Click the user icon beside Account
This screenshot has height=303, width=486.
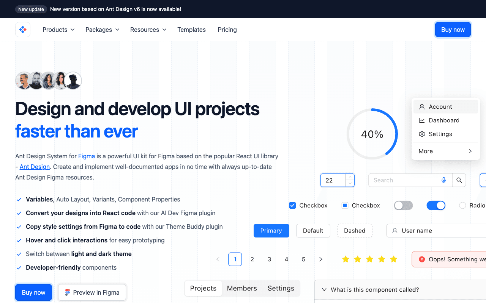pos(422,107)
